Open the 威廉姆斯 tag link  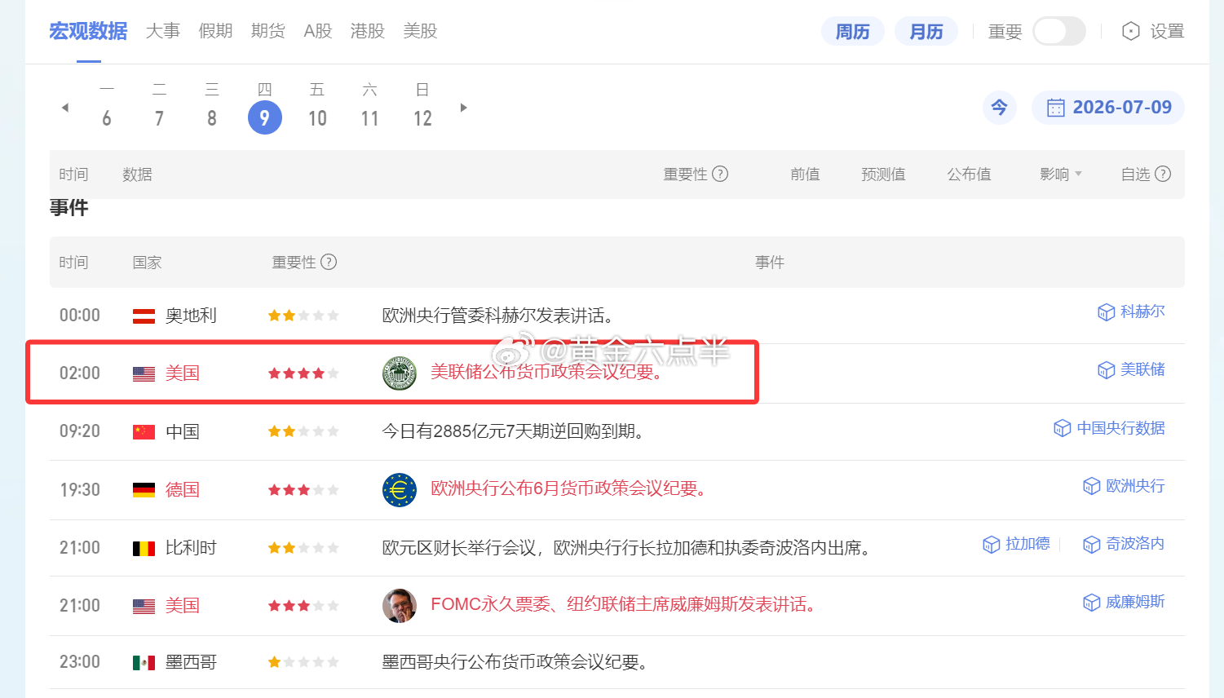(1124, 602)
